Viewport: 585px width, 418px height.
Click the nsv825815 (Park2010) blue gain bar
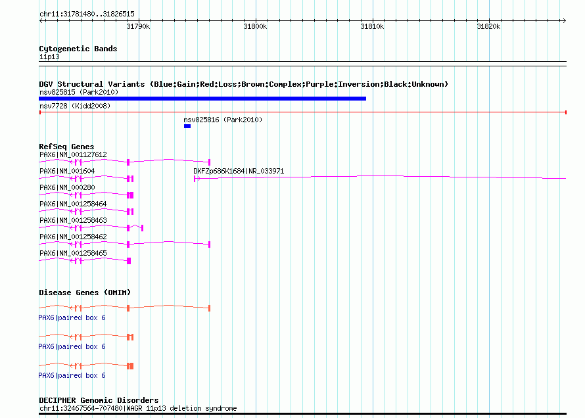pos(202,99)
